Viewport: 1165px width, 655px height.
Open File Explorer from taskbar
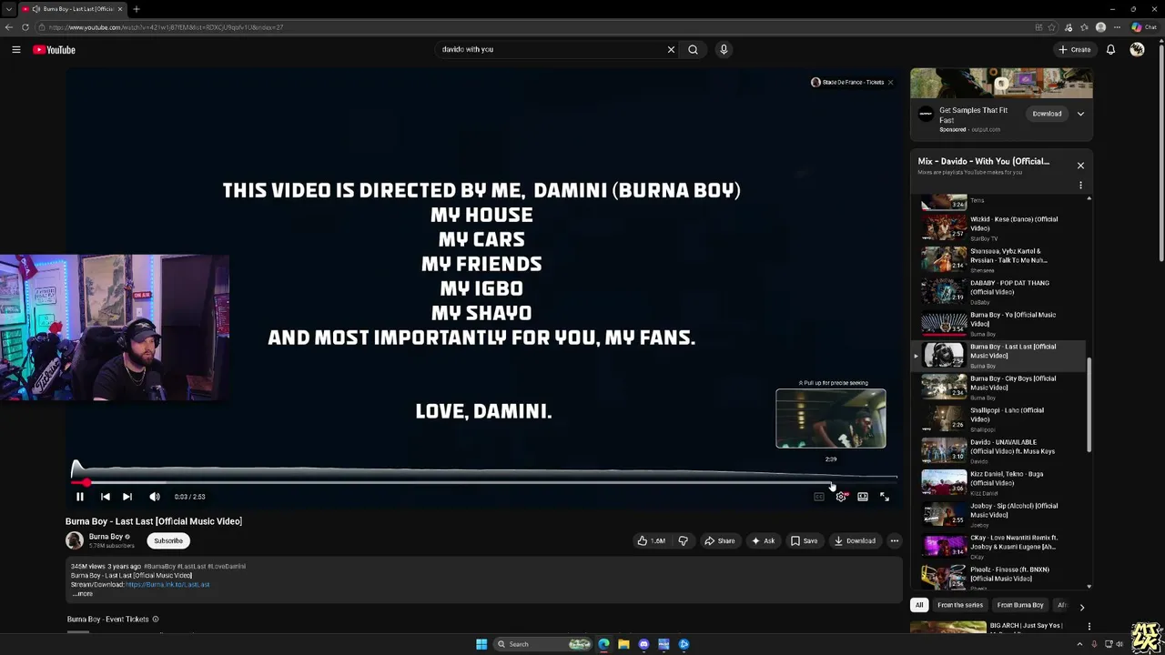coord(623,644)
